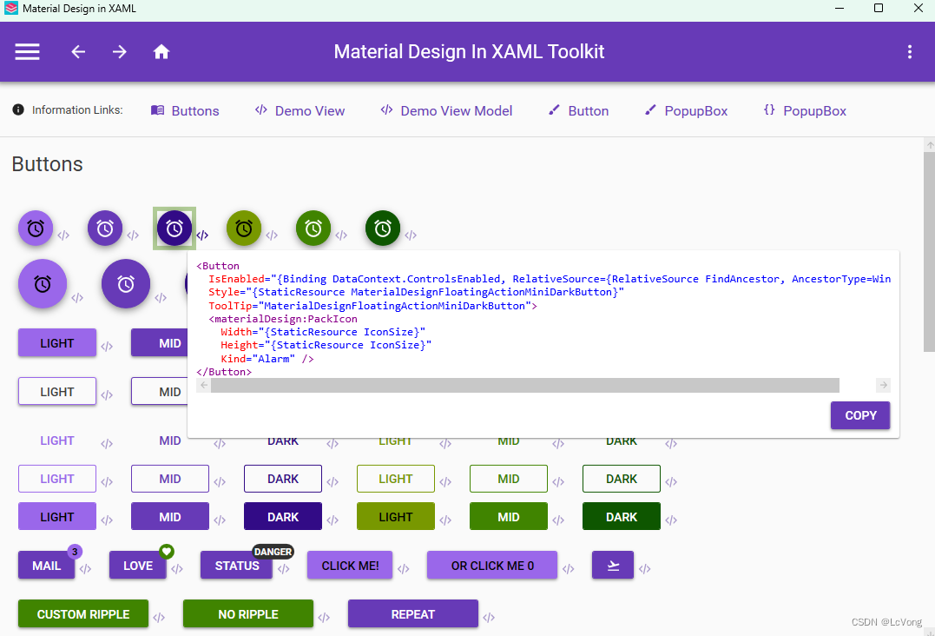Toggle code view beside the CUSTOM RIPPLE button
The height and width of the screenshot is (636, 935).
click(160, 617)
